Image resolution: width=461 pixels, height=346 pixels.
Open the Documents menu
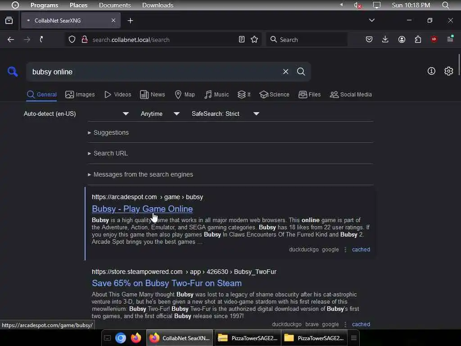tap(115, 5)
